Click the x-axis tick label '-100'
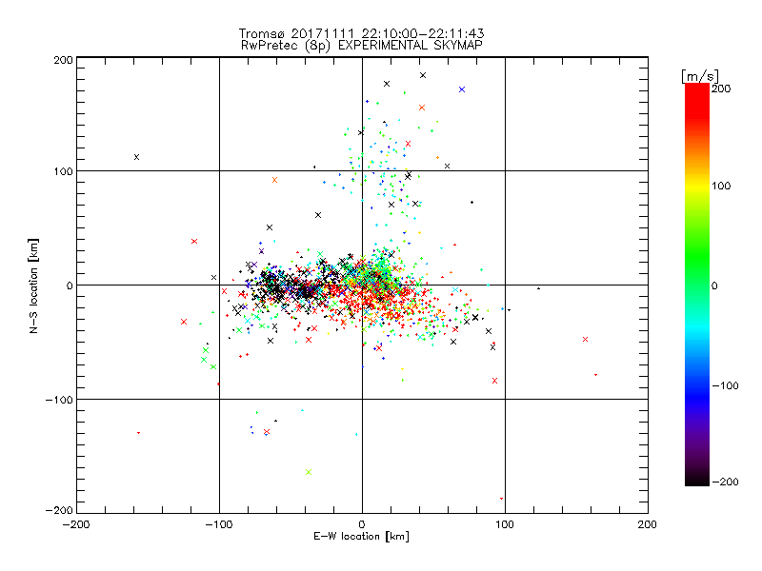The width and height of the screenshot is (762, 571). 219,524
